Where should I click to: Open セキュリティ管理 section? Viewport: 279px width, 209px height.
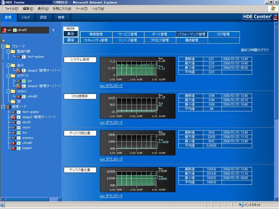[96, 40]
